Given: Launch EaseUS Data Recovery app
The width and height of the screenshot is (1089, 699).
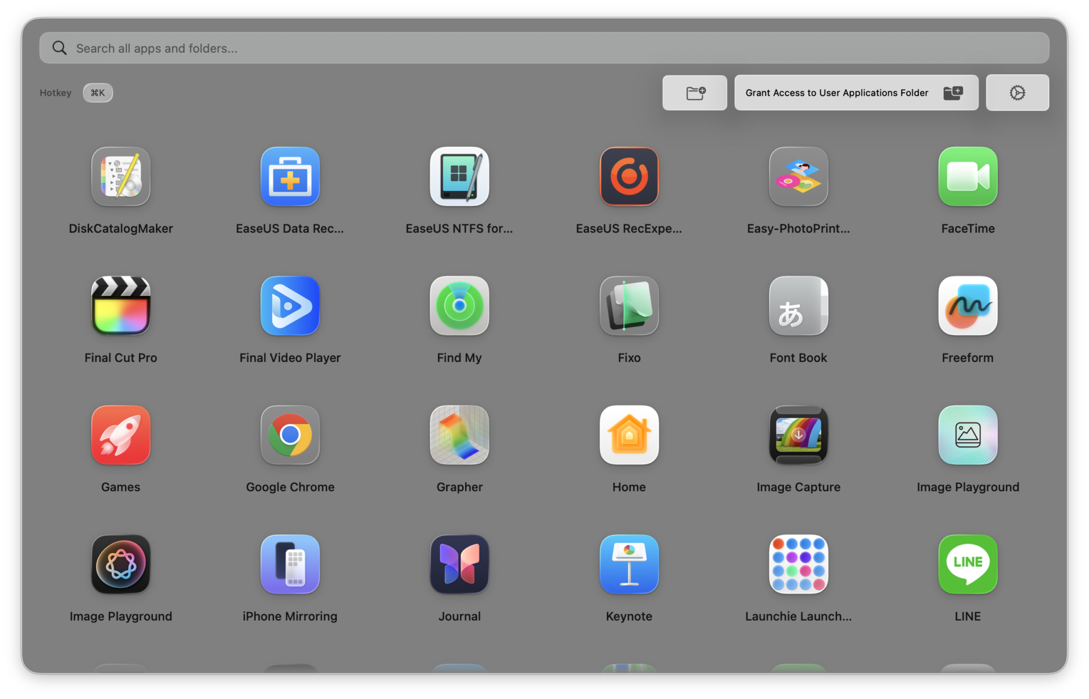Looking at the screenshot, I should point(290,176).
